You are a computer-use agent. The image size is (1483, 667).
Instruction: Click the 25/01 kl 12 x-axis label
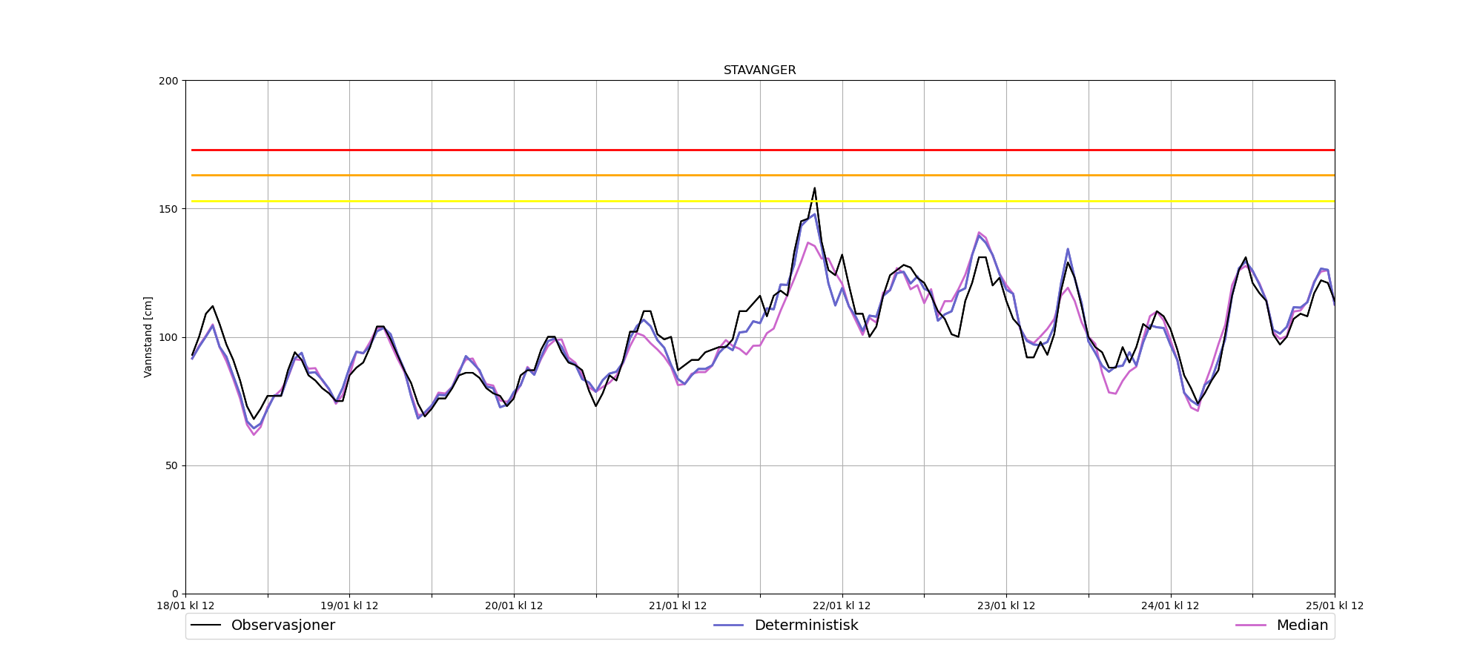click(1335, 606)
